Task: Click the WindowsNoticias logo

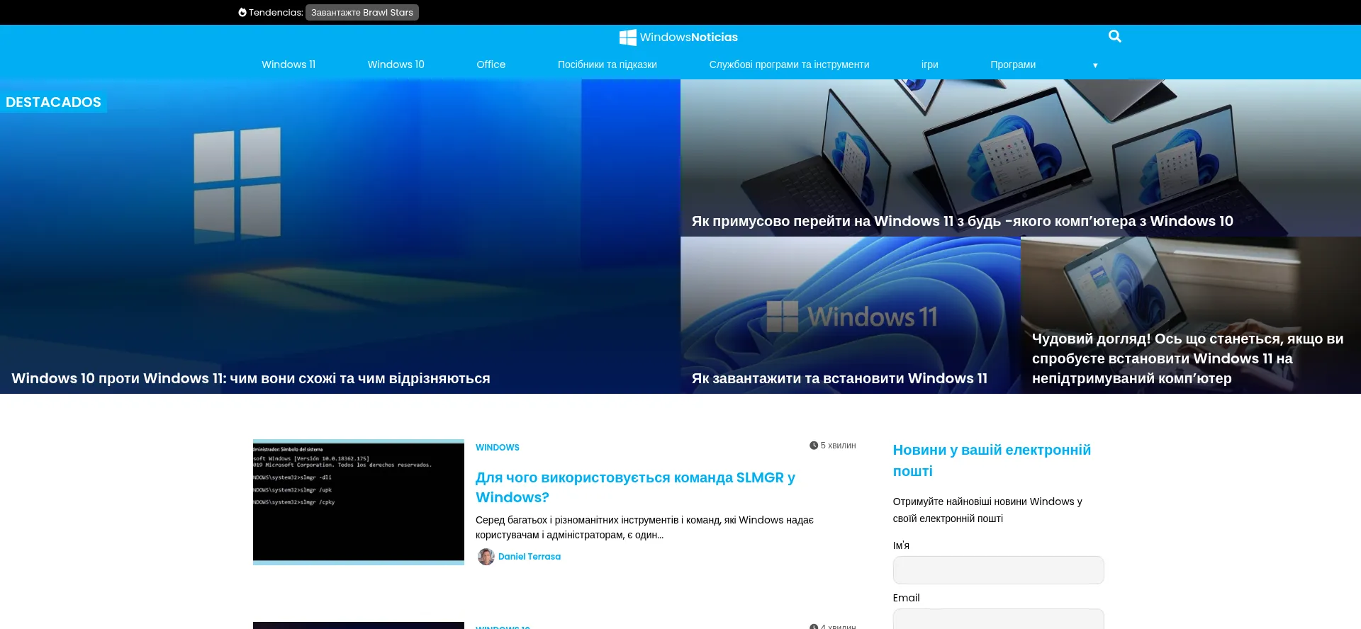Action: 678,37
